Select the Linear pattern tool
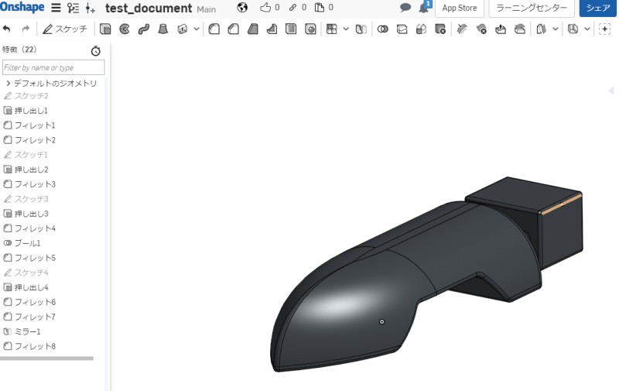This screenshot has width=619, height=391. (332, 29)
